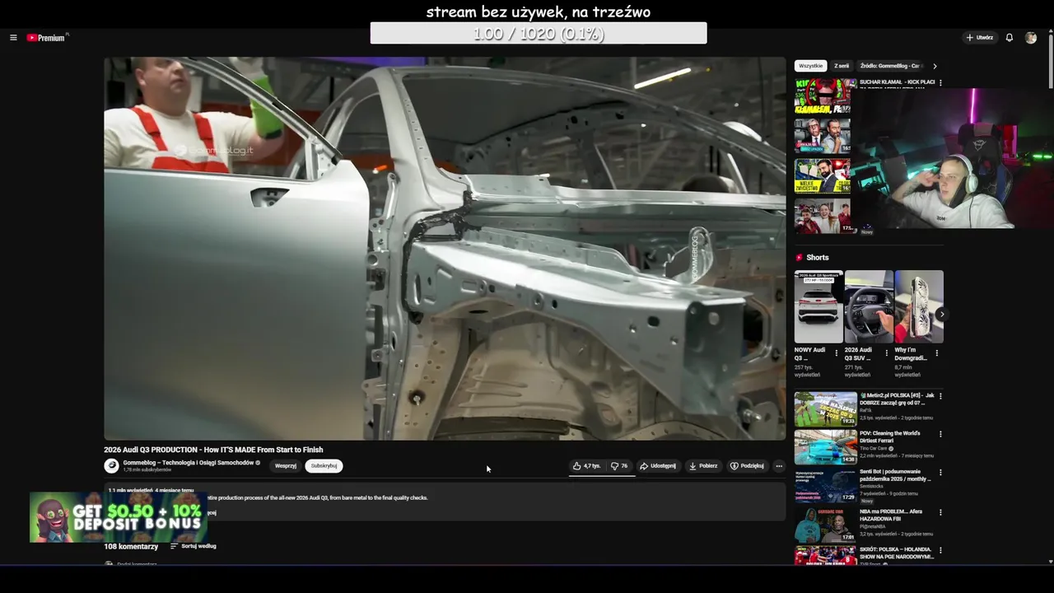
Task: Share the video via Udostępnij
Action: pyautogui.click(x=658, y=466)
